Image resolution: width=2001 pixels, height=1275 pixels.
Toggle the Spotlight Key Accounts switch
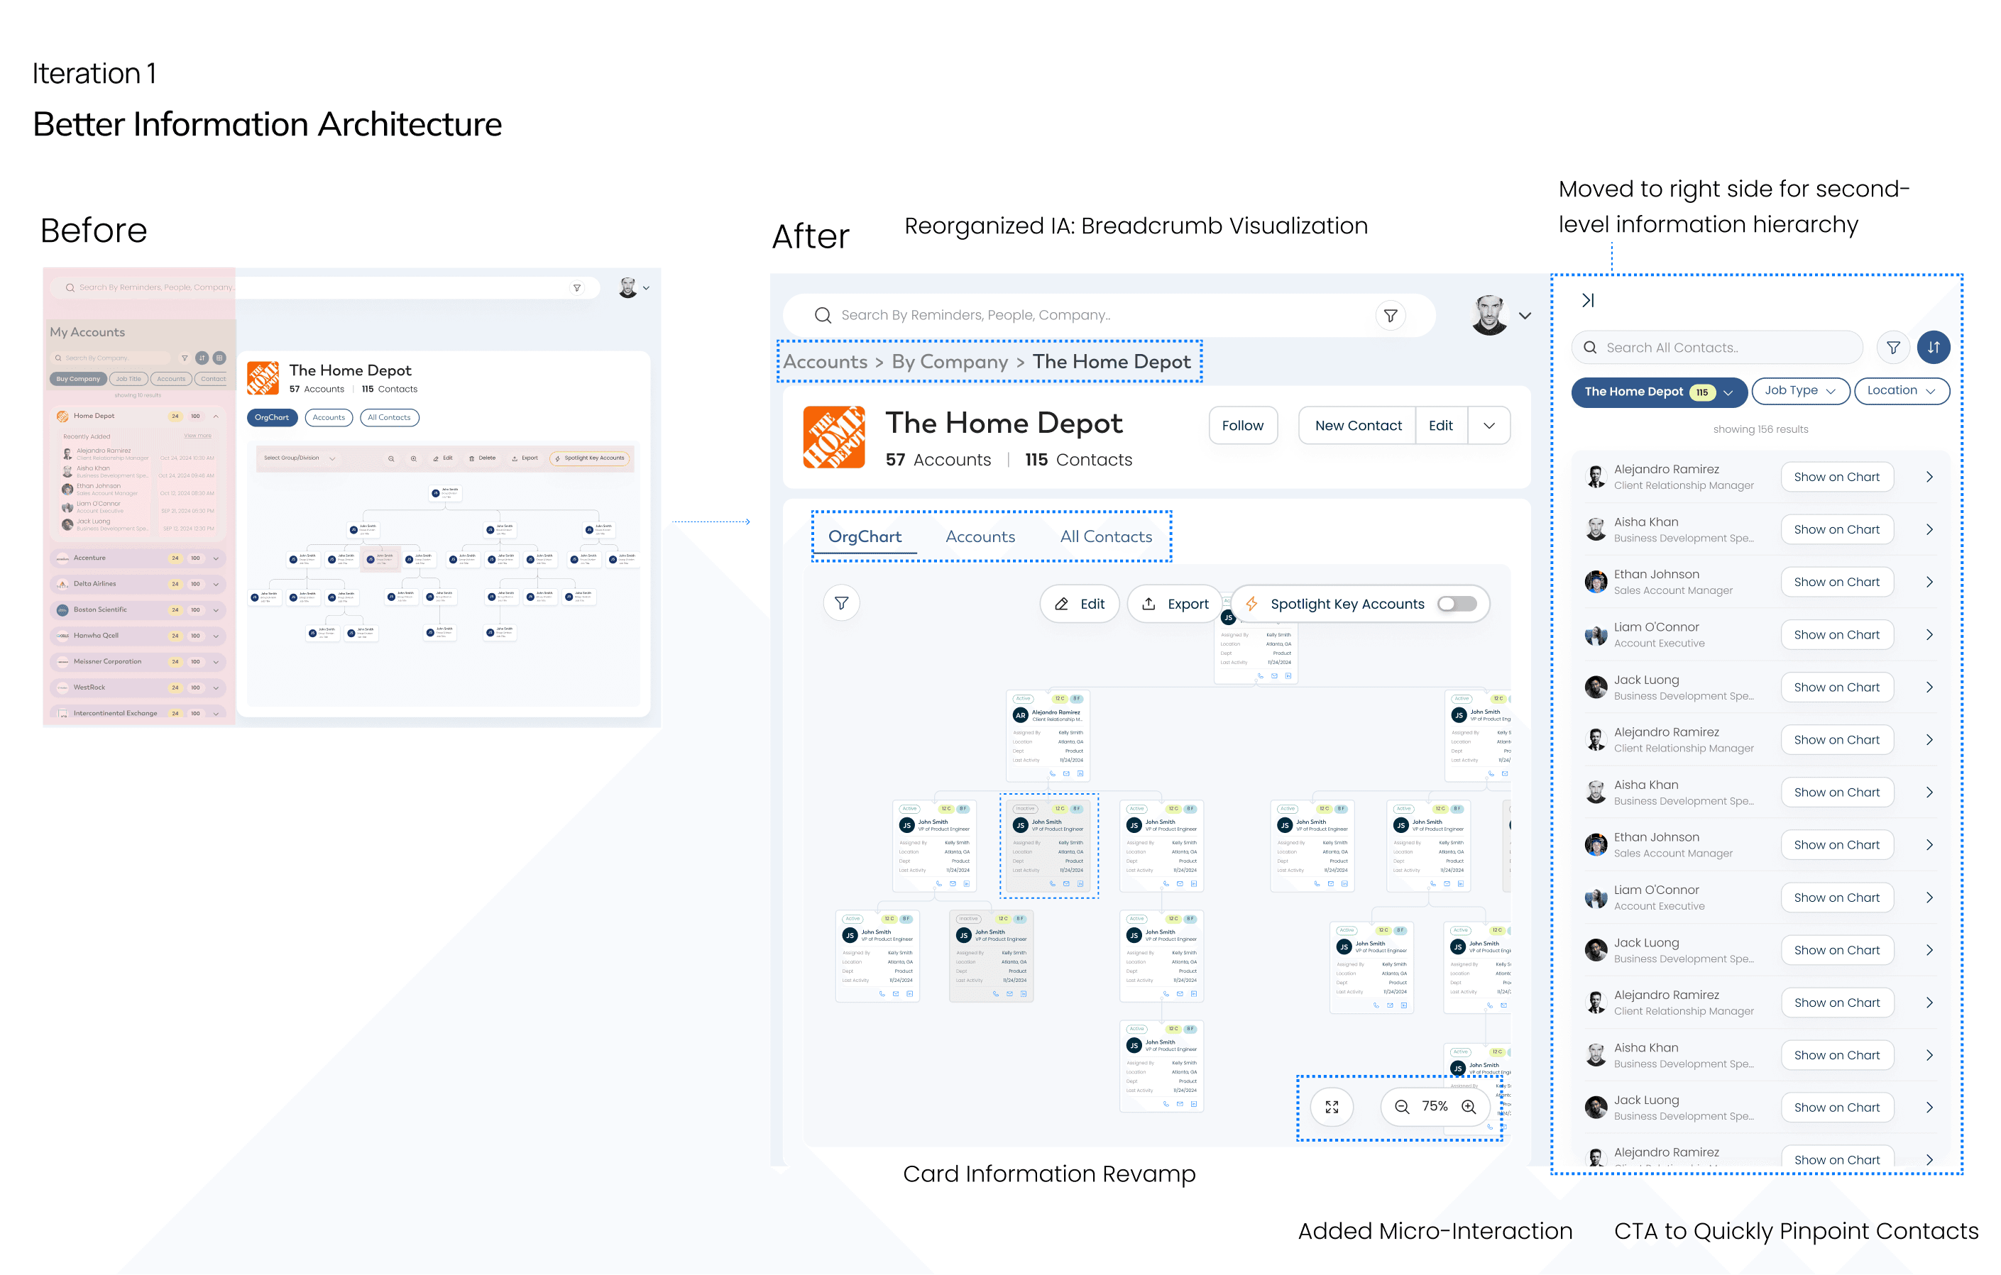tap(1457, 604)
